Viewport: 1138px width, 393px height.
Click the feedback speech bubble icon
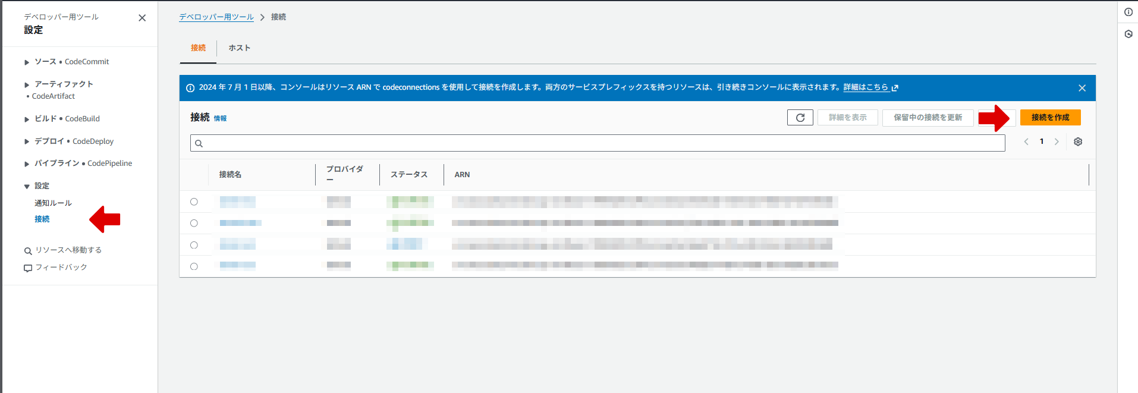click(x=28, y=268)
